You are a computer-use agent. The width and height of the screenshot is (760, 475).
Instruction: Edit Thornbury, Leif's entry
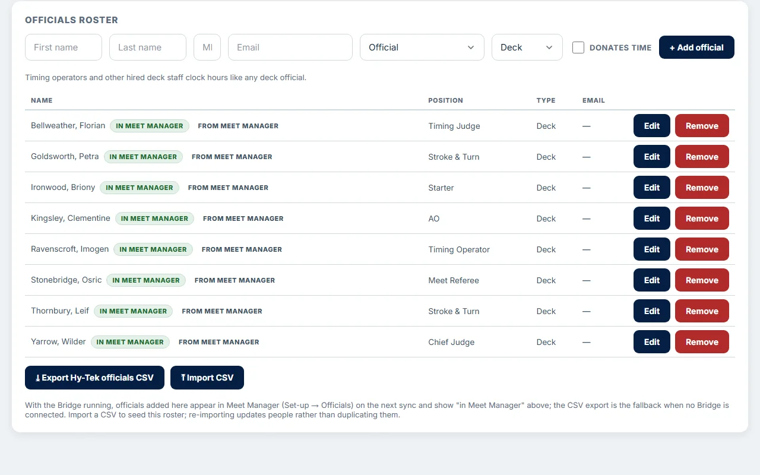pos(652,311)
